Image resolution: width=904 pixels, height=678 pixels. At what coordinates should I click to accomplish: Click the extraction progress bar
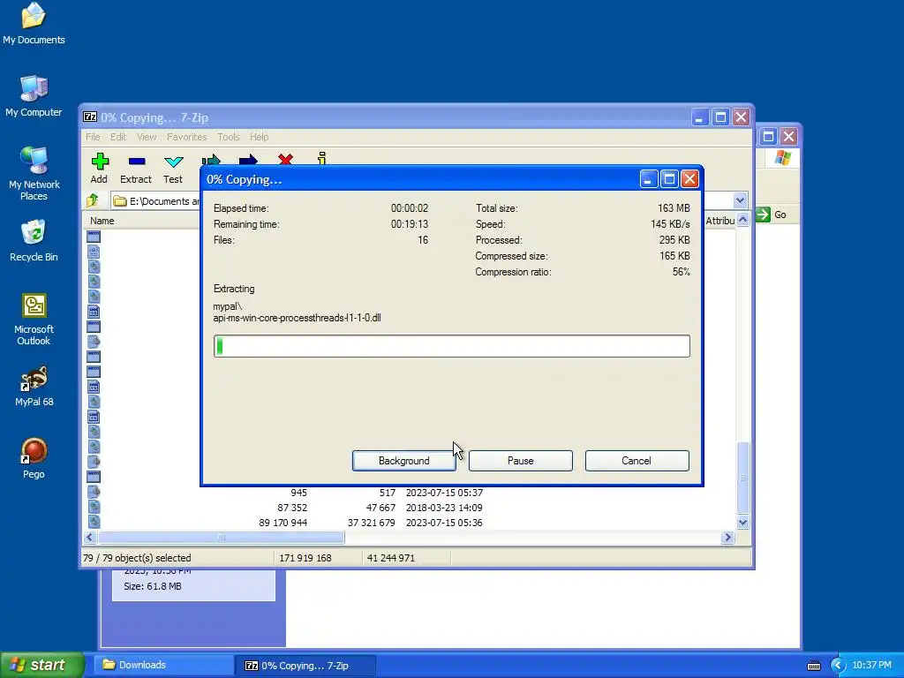coord(451,346)
